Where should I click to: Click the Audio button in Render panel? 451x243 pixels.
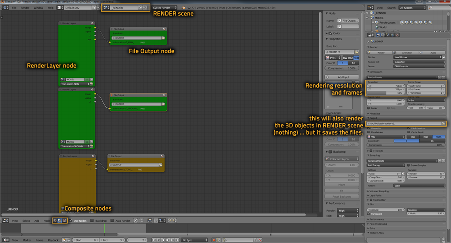coord(432,53)
